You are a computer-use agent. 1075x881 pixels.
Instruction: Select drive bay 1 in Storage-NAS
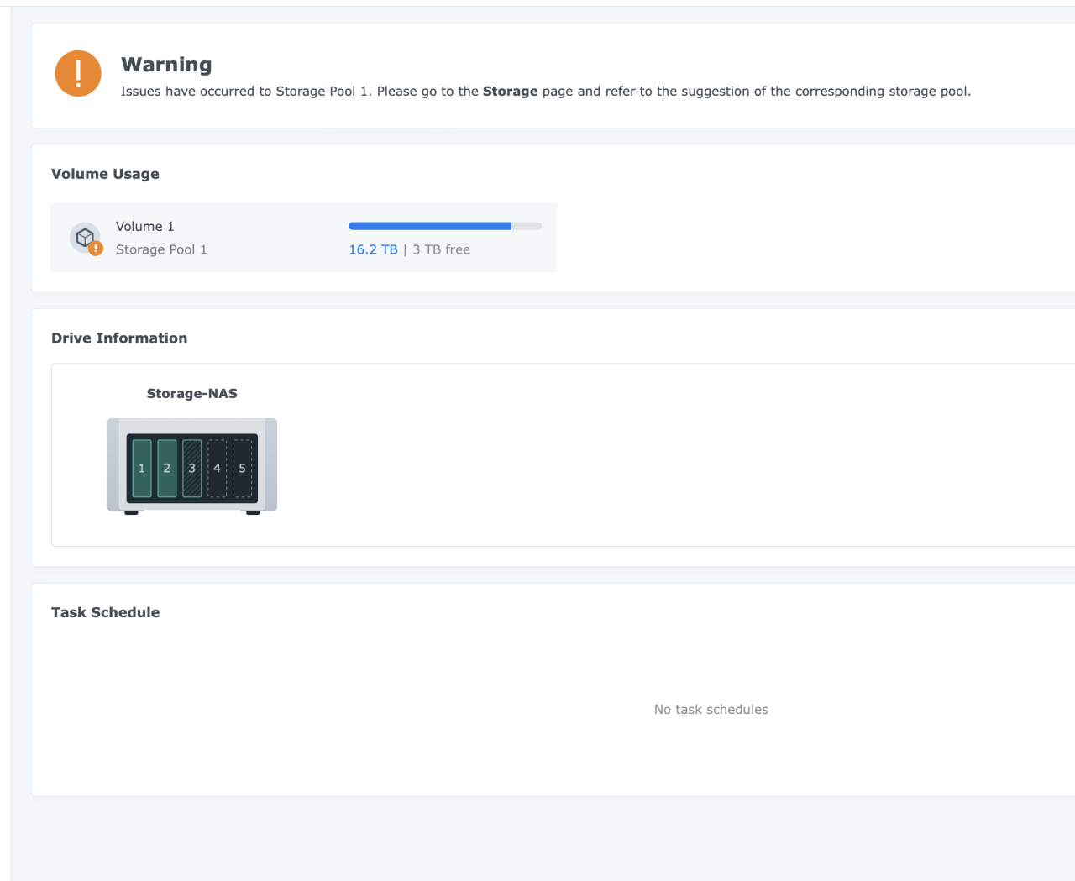(142, 467)
